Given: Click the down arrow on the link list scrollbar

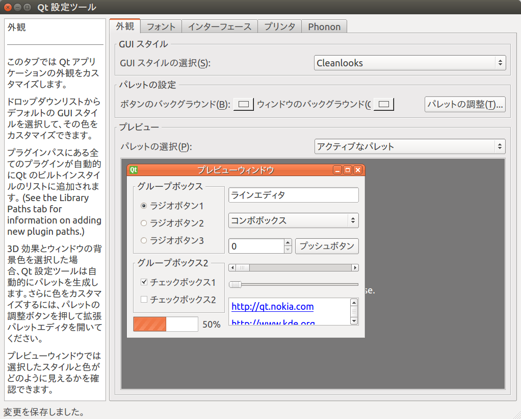Looking at the screenshot, I should pos(354,321).
